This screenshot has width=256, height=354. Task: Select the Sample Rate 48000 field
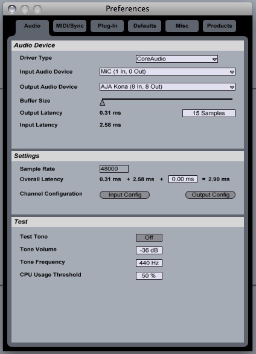[x=114, y=169]
